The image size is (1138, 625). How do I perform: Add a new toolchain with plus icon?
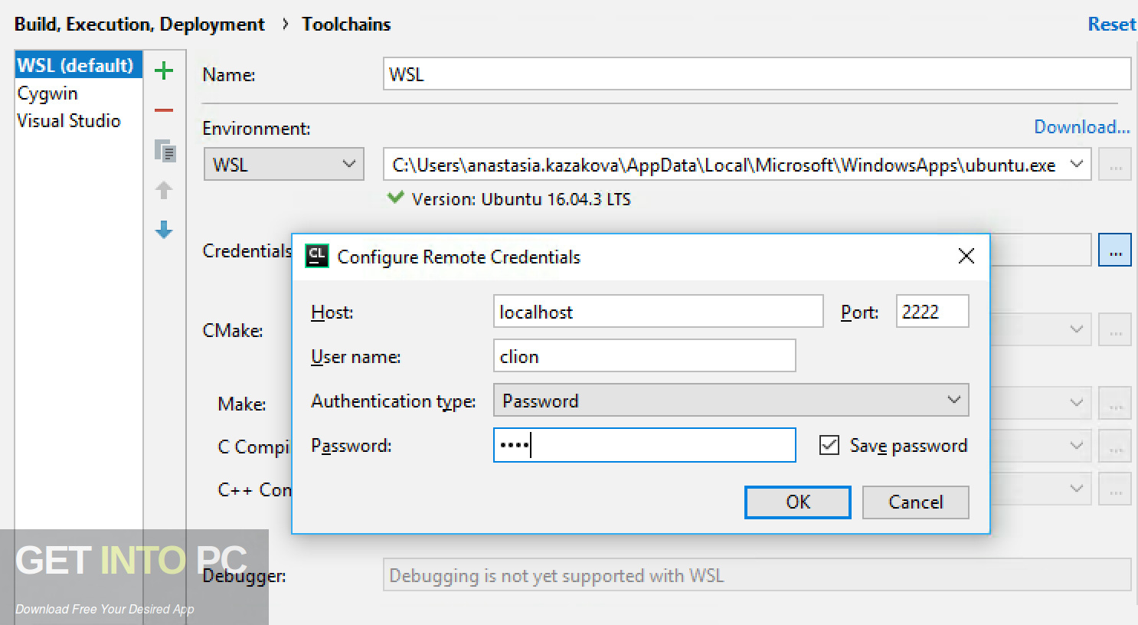[x=164, y=71]
